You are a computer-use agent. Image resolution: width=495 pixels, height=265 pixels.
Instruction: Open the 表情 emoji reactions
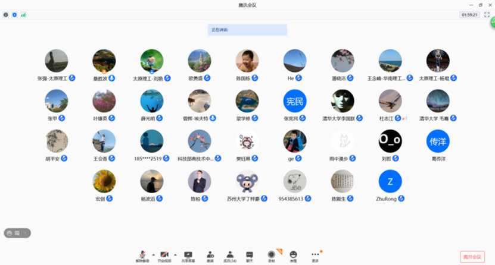pos(293,255)
